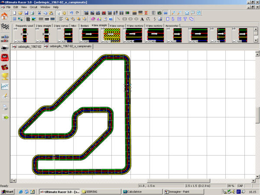Switch to the 2 lane curves tab
Viewport: 260px width, 195px height.
pos(60,26)
